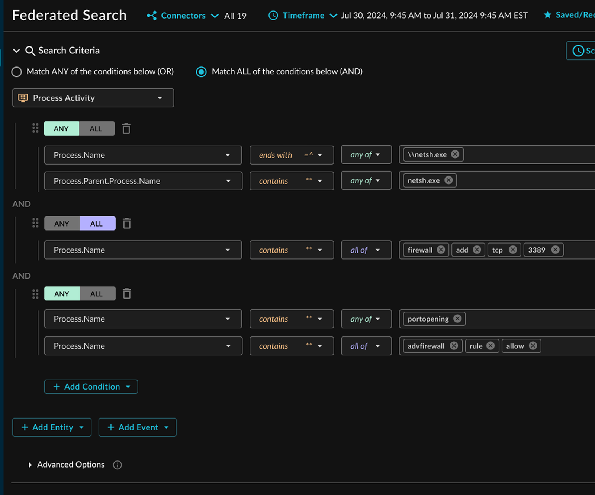Remove the allow value chip
595x495 pixels.
pyautogui.click(x=533, y=346)
